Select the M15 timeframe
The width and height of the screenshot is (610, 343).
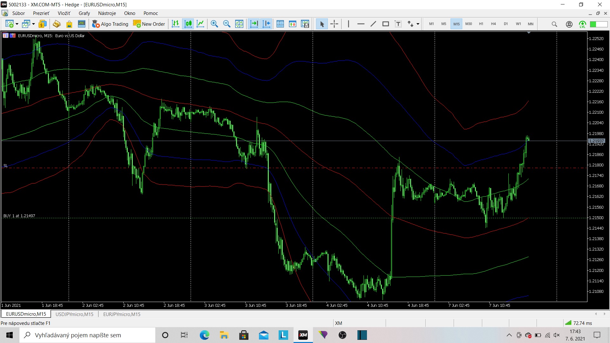pos(457,24)
